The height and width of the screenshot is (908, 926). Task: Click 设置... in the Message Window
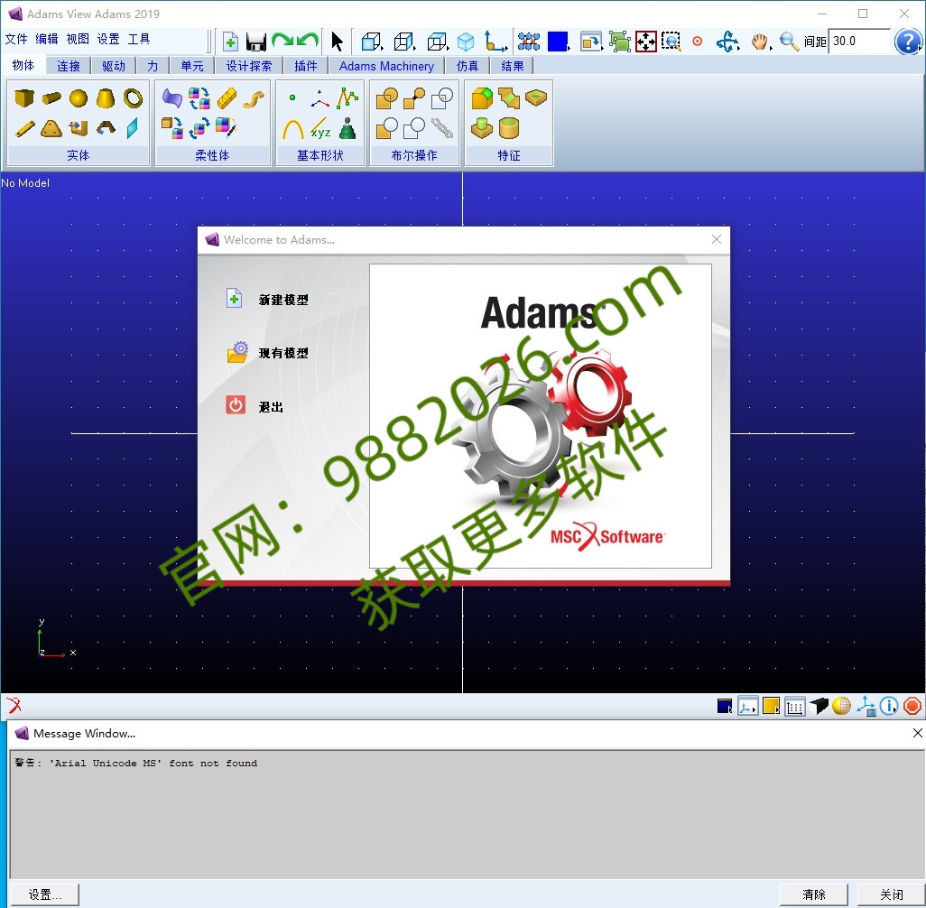(44, 894)
